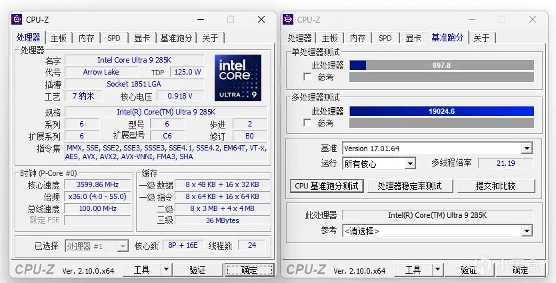Click 核心数 value 8P + 16E

tap(183, 245)
